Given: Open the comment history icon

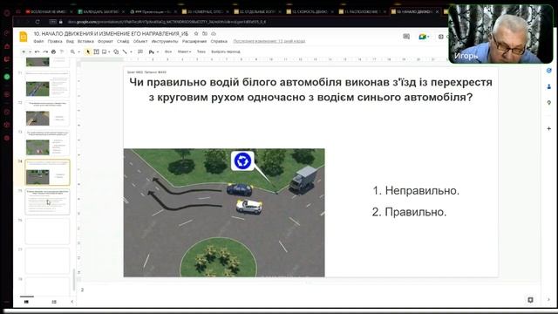Looking at the screenshot, I should pyautogui.click(x=406, y=37).
